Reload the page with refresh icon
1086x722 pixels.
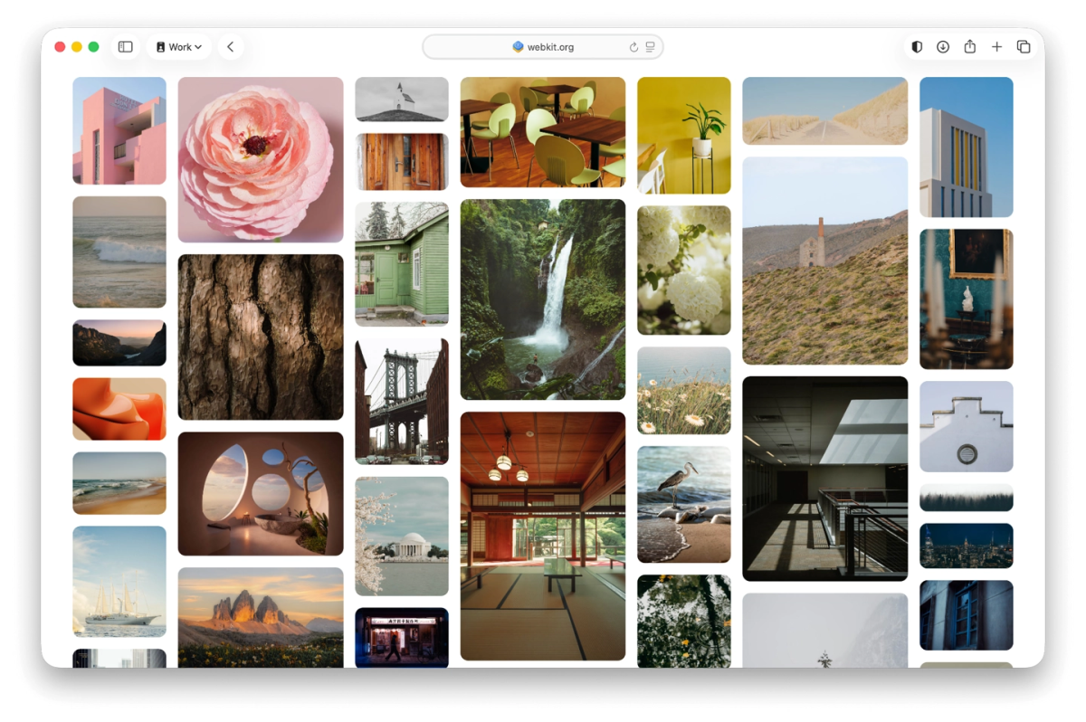(x=633, y=47)
